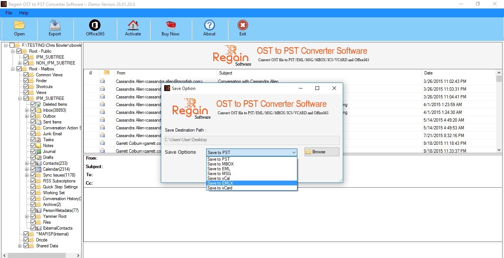Expand the Sync Issues(1178) tree node

(x=27, y=175)
